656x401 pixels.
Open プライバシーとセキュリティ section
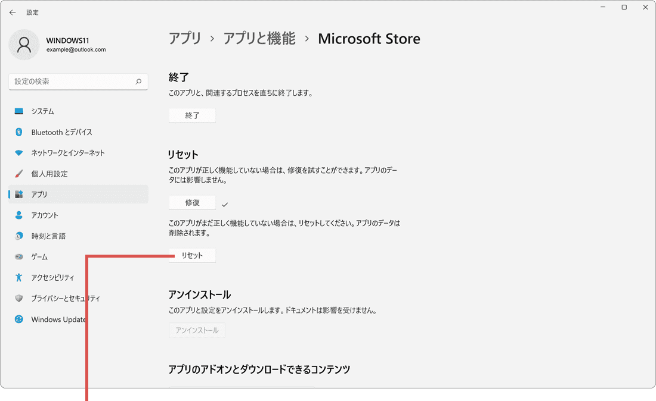click(66, 299)
